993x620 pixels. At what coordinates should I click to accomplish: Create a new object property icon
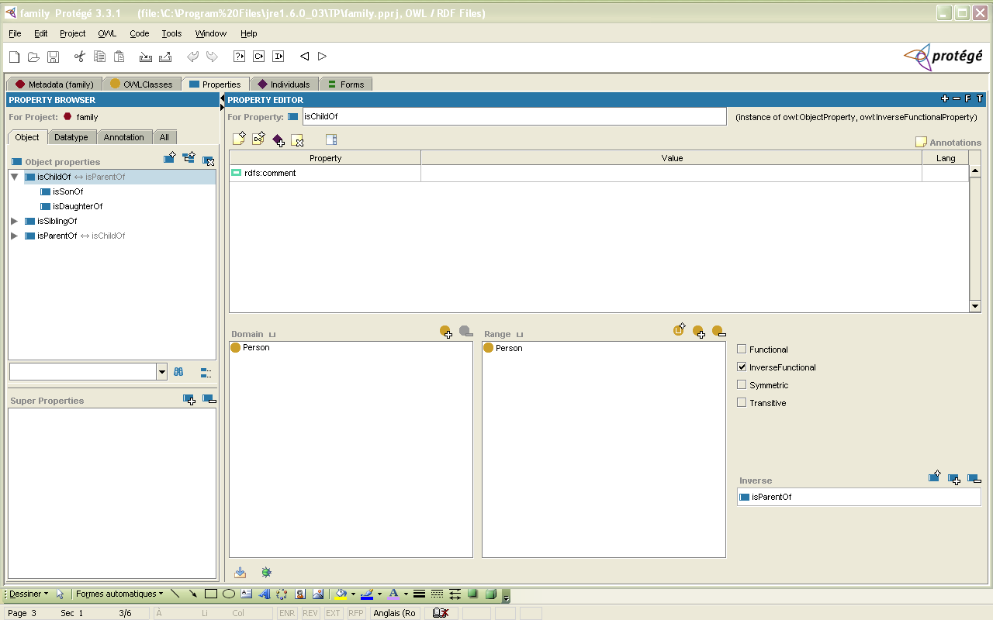(x=170, y=158)
